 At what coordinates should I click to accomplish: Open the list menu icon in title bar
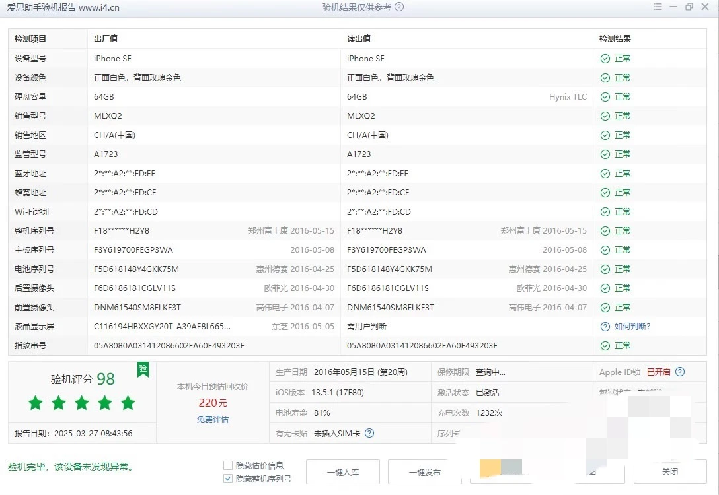[x=657, y=7]
